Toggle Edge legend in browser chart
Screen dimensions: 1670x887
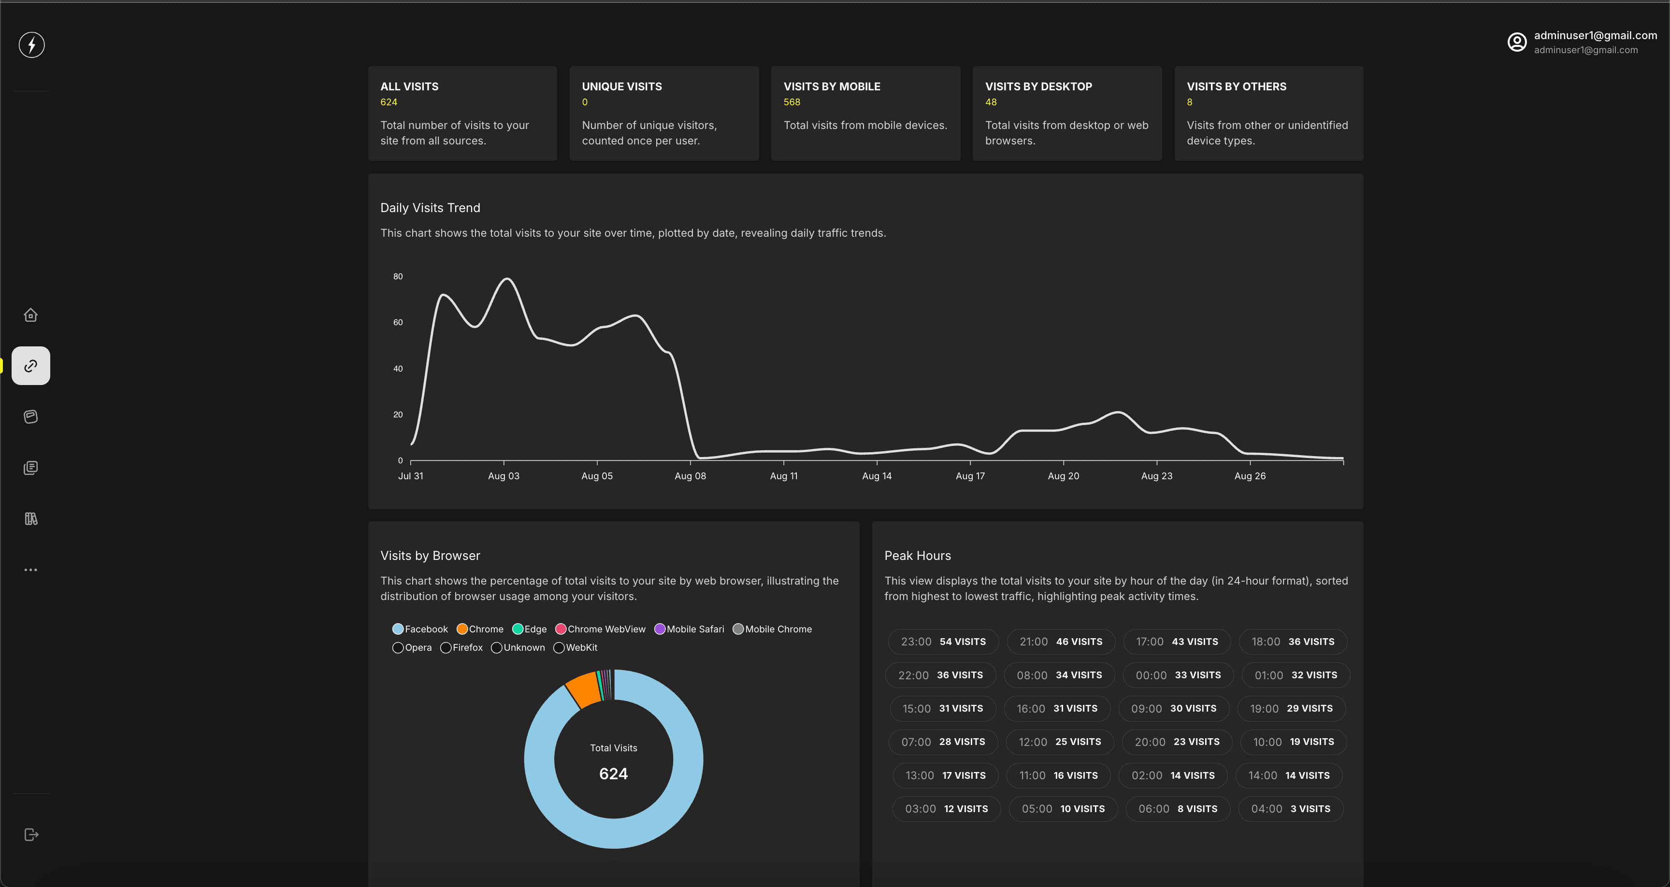coord(530,629)
